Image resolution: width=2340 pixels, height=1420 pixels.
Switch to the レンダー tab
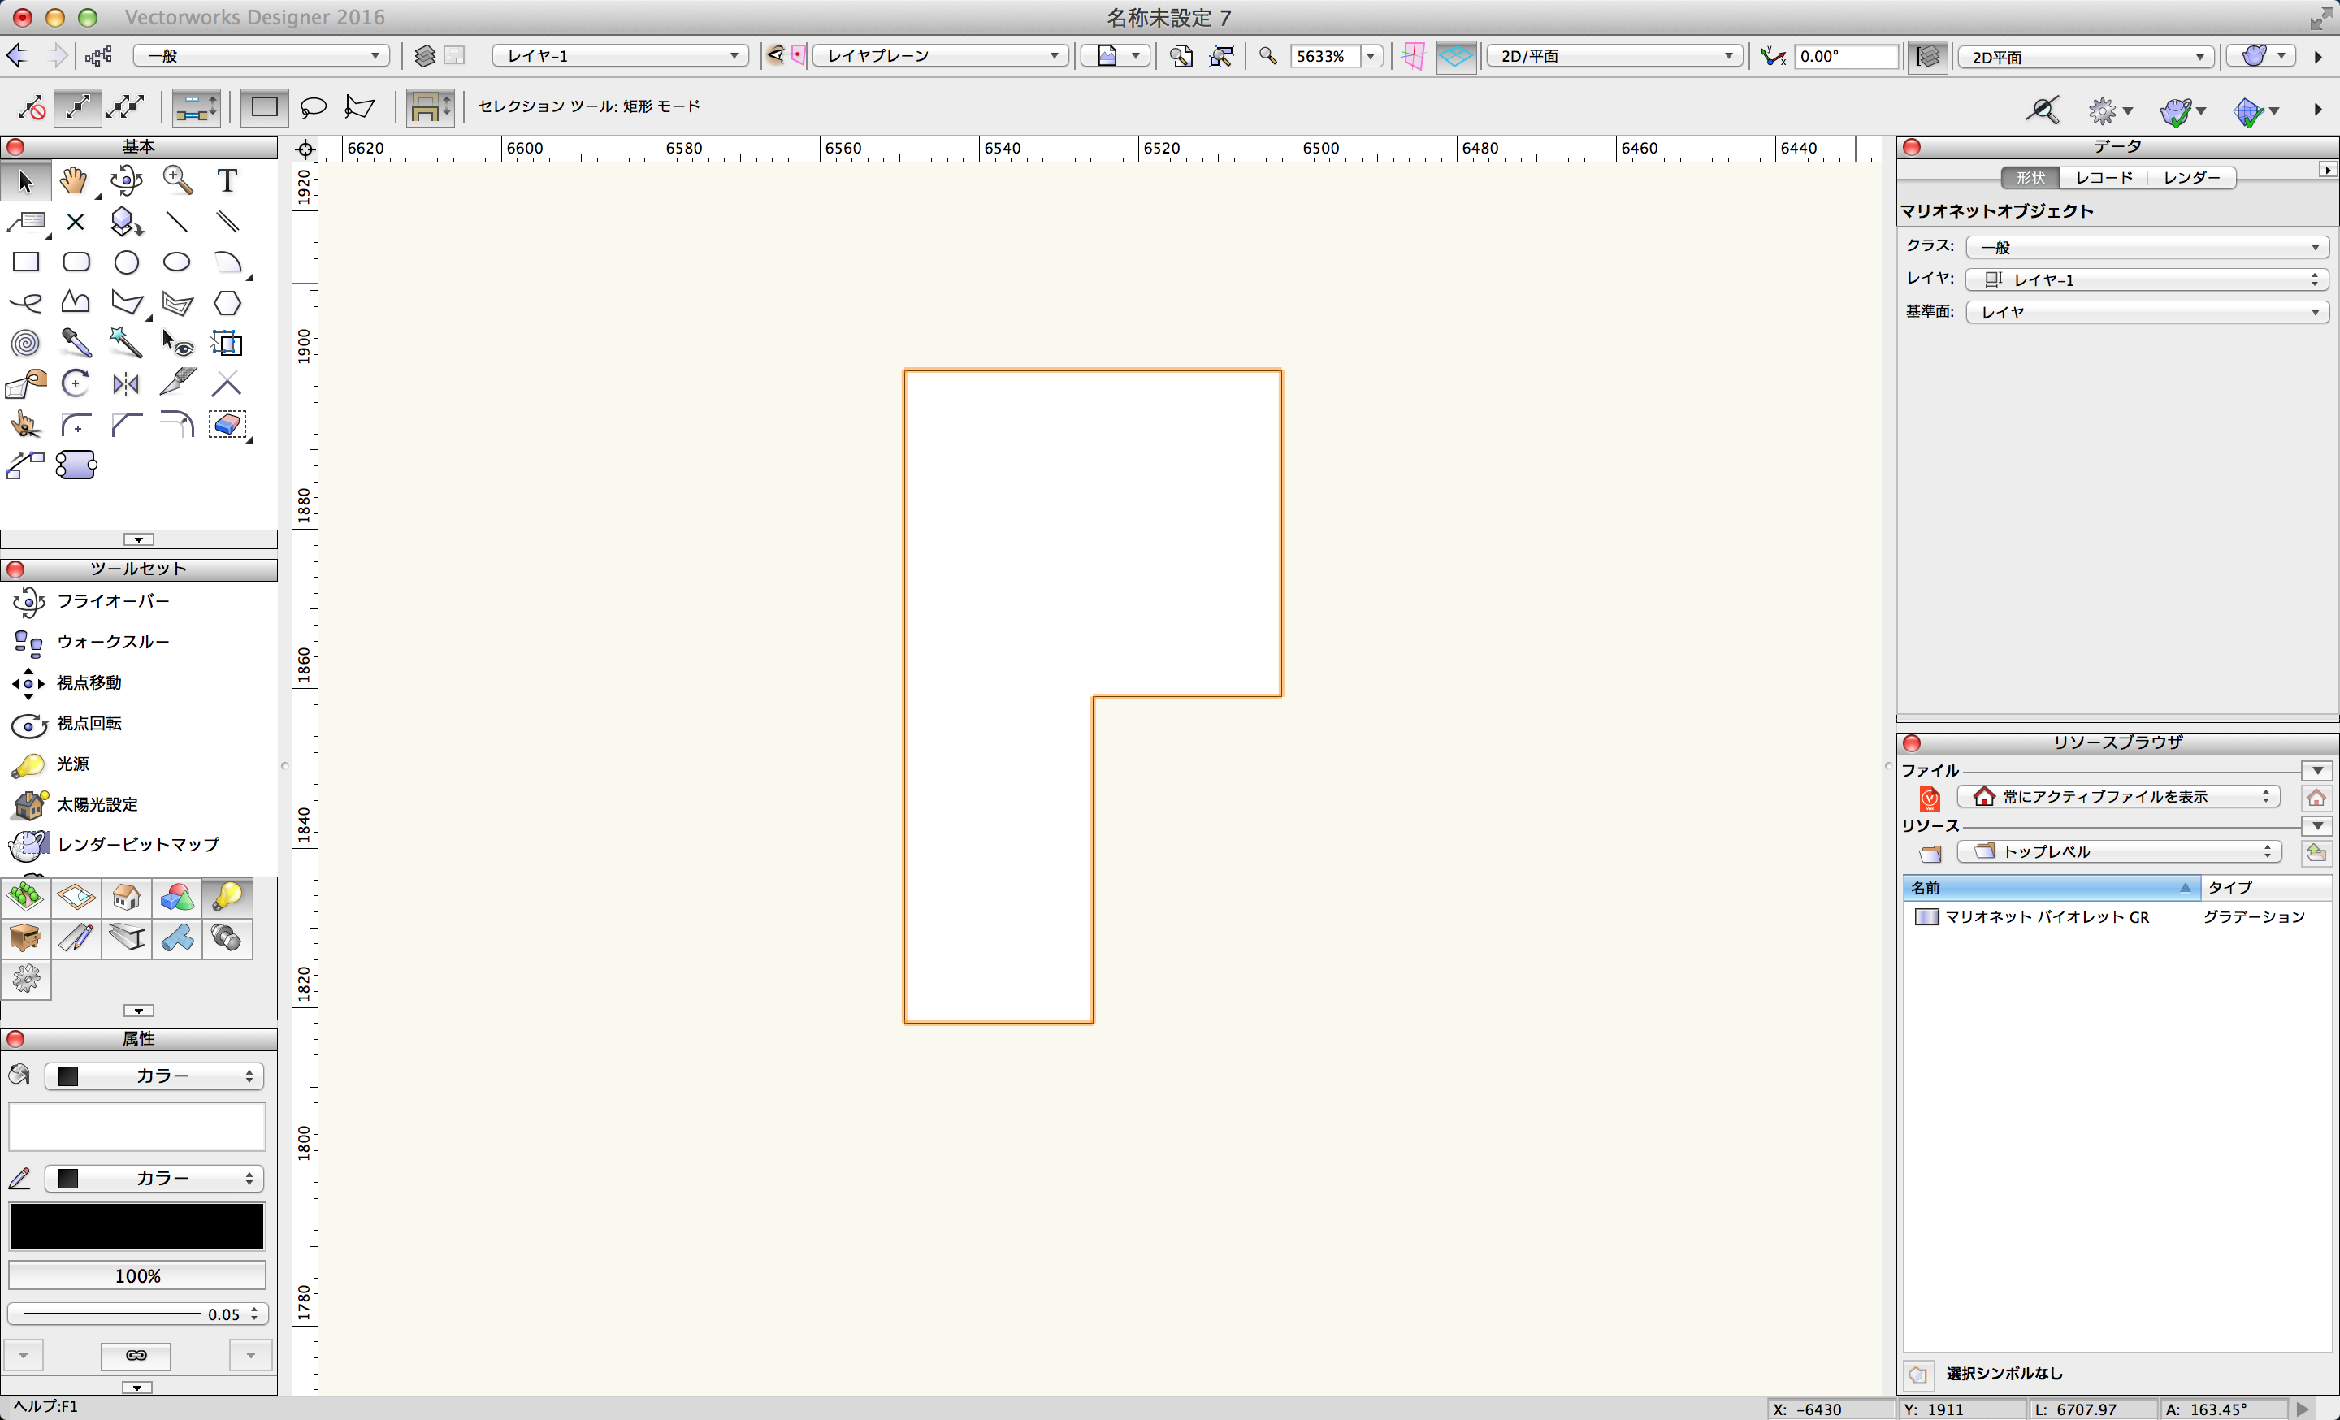click(x=2192, y=177)
